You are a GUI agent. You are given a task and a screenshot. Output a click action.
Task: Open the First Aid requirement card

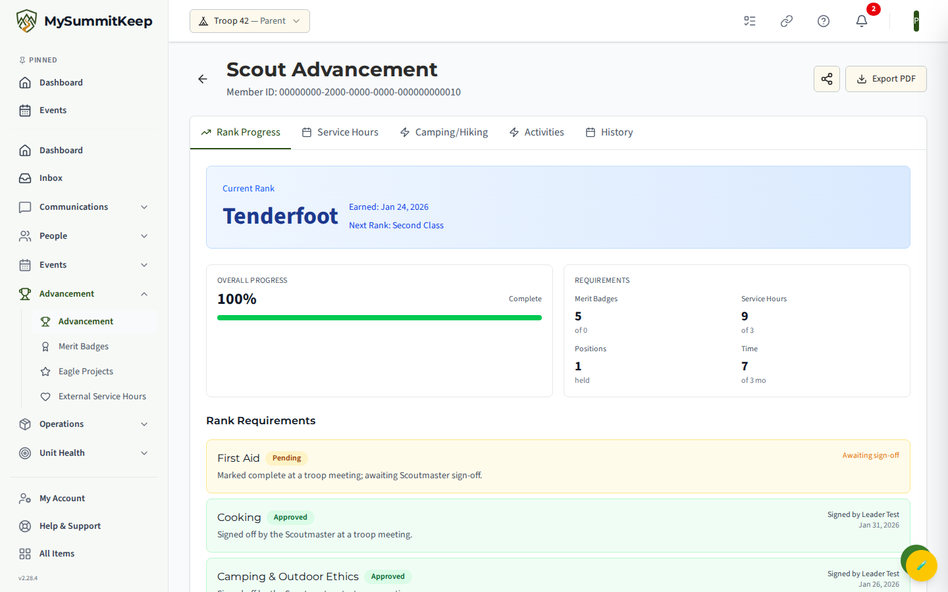click(x=558, y=466)
